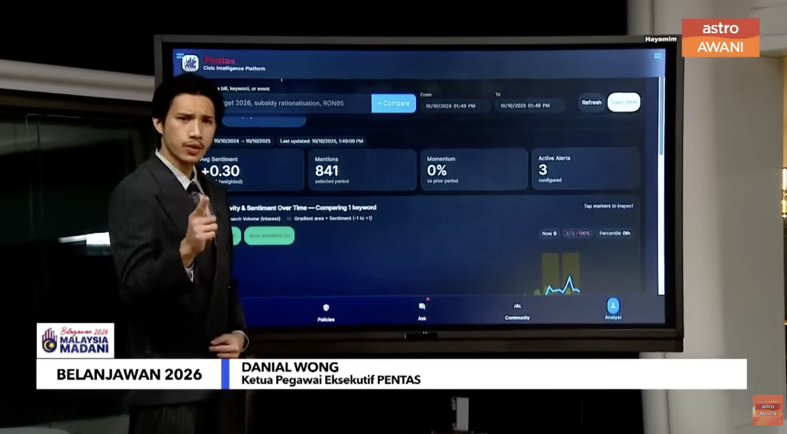The height and width of the screenshot is (434, 787).
Task: Click the "Now 0" chip above the chart
Action: 549,233
